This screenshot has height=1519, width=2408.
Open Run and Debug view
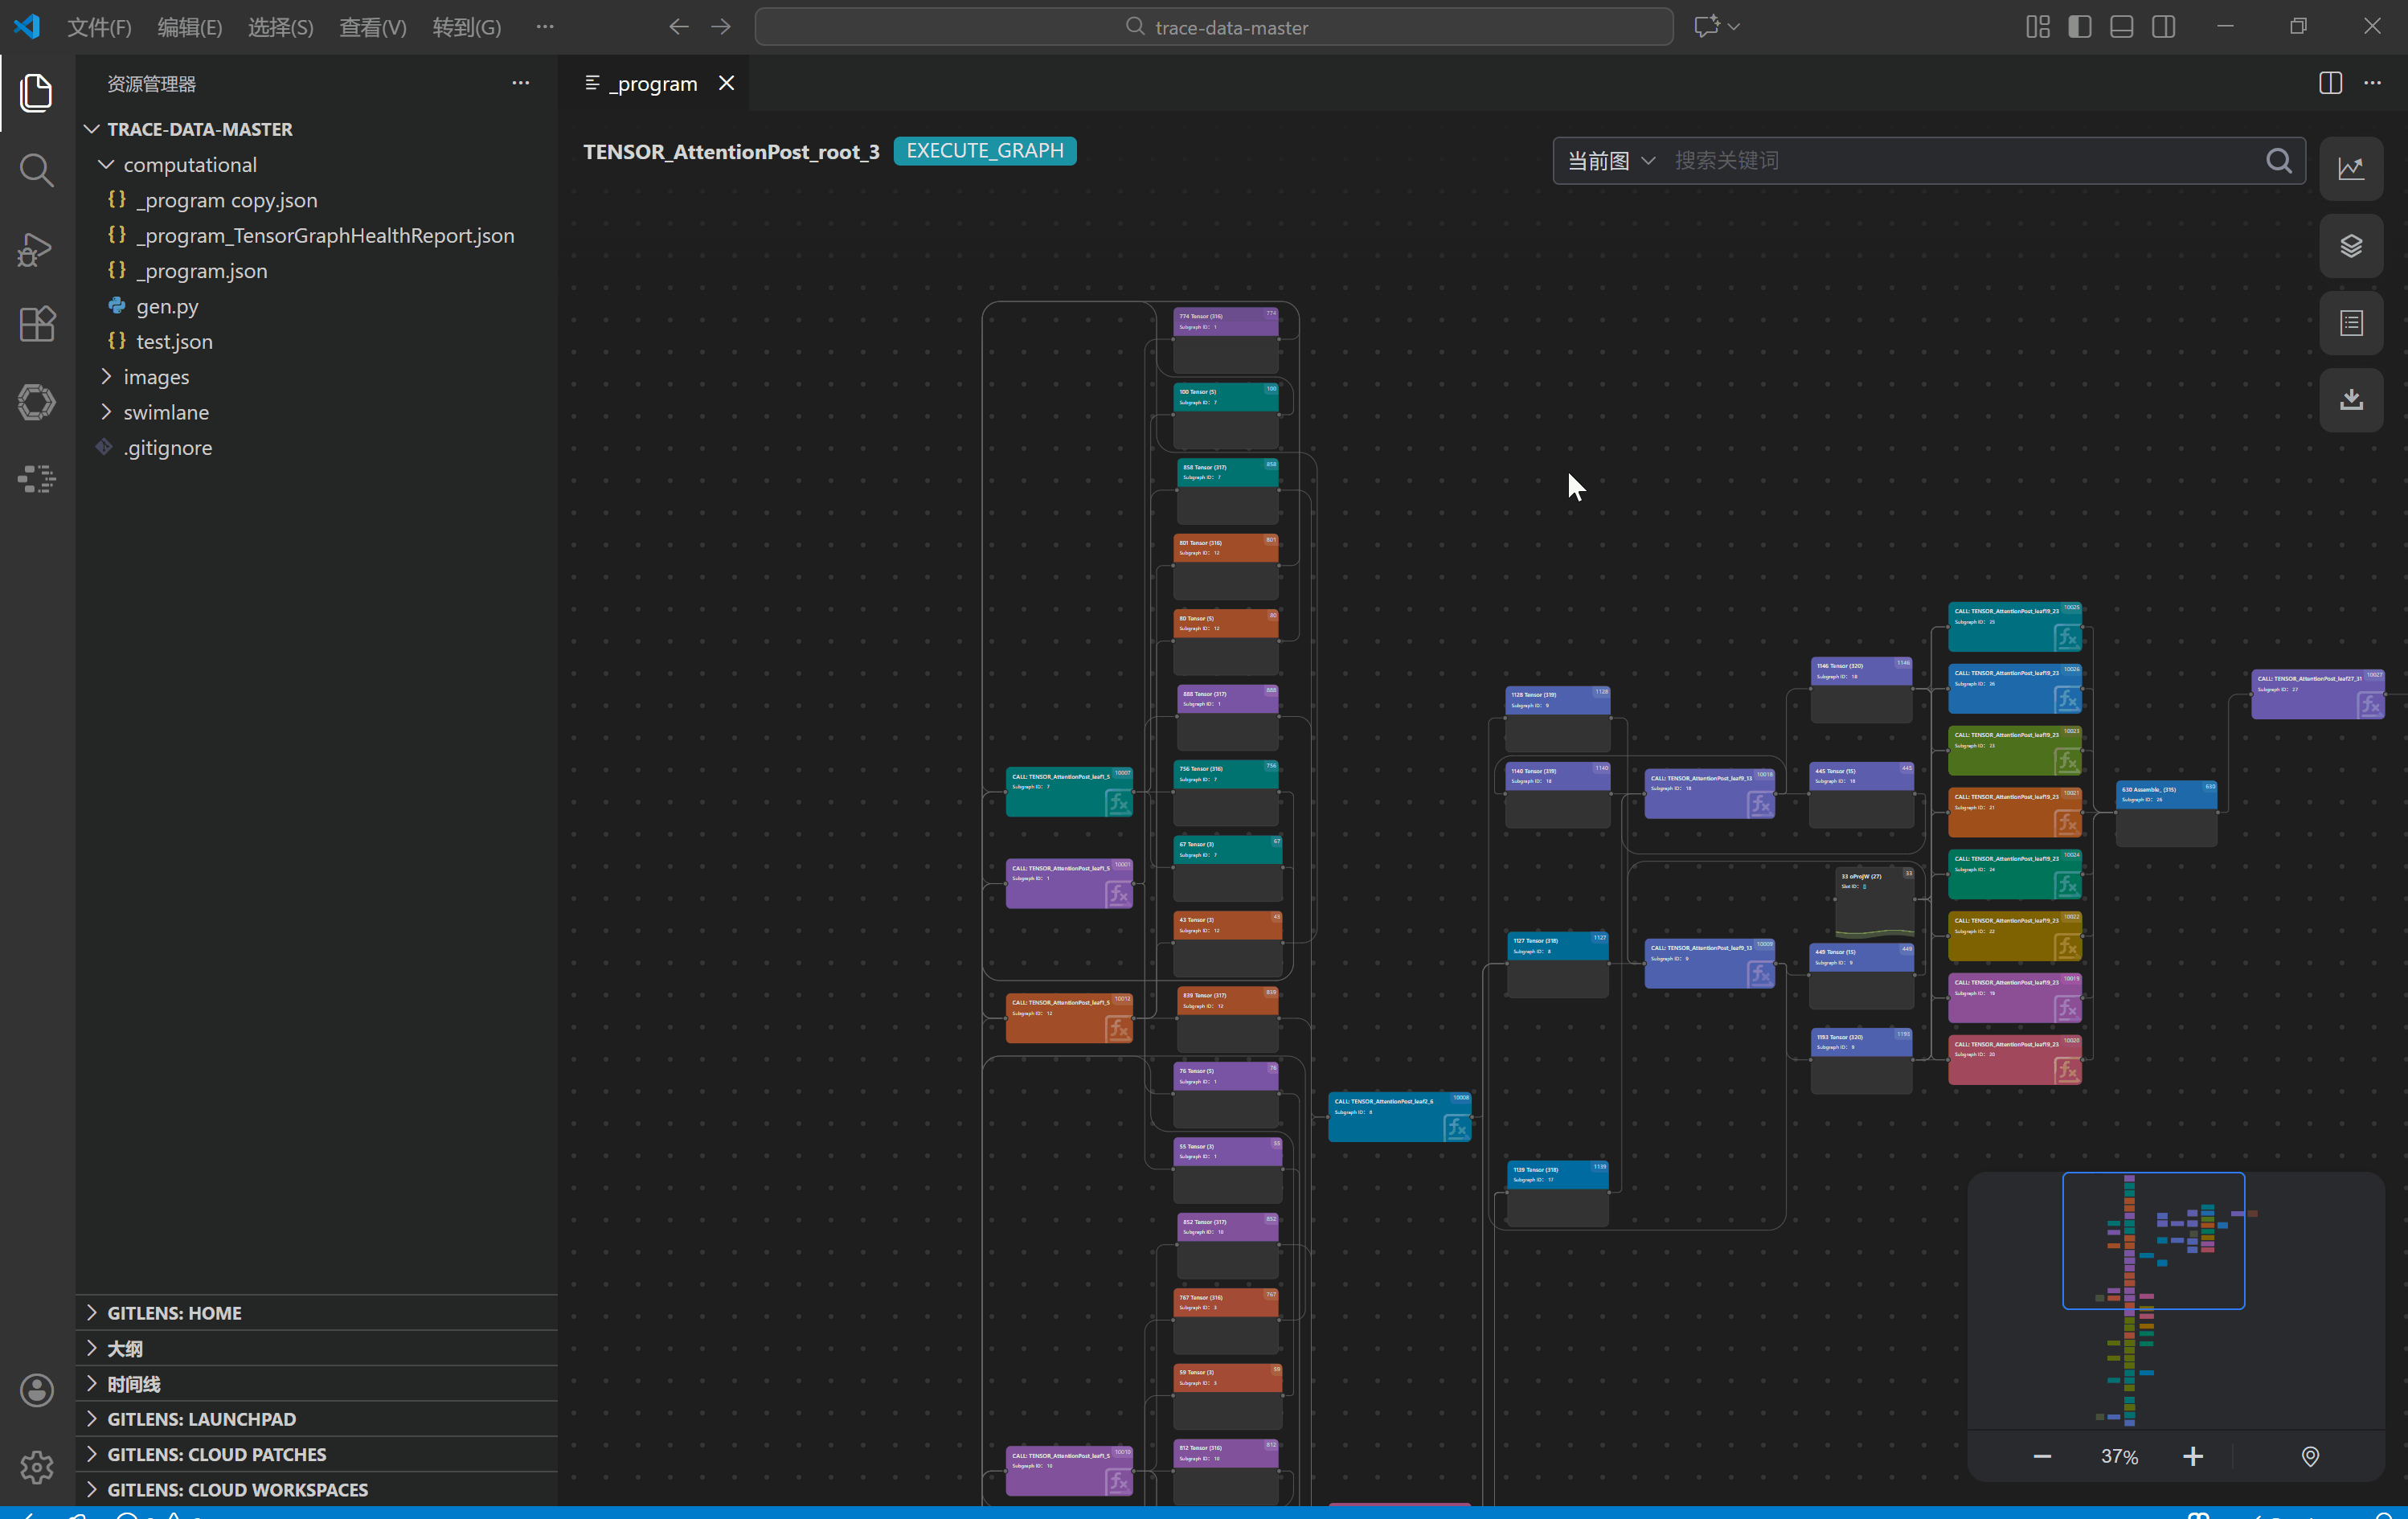click(x=36, y=248)
